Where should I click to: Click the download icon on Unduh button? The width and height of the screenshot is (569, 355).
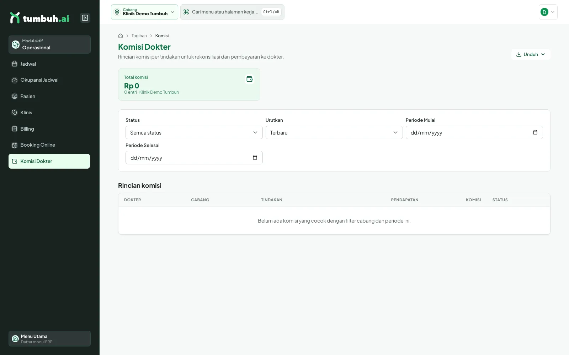point(519,54)
